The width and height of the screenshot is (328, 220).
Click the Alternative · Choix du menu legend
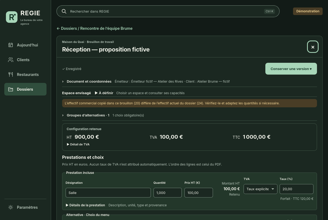(88, 215)
